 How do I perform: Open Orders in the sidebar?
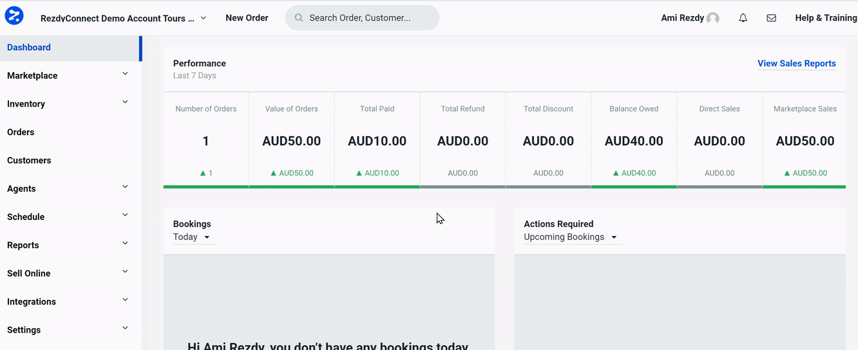pos(21,133)
